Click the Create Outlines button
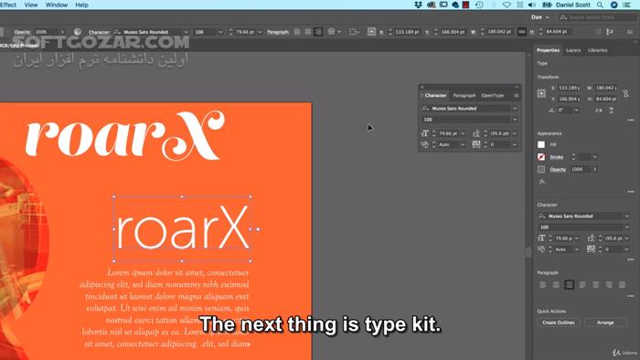 coord(559,323)
